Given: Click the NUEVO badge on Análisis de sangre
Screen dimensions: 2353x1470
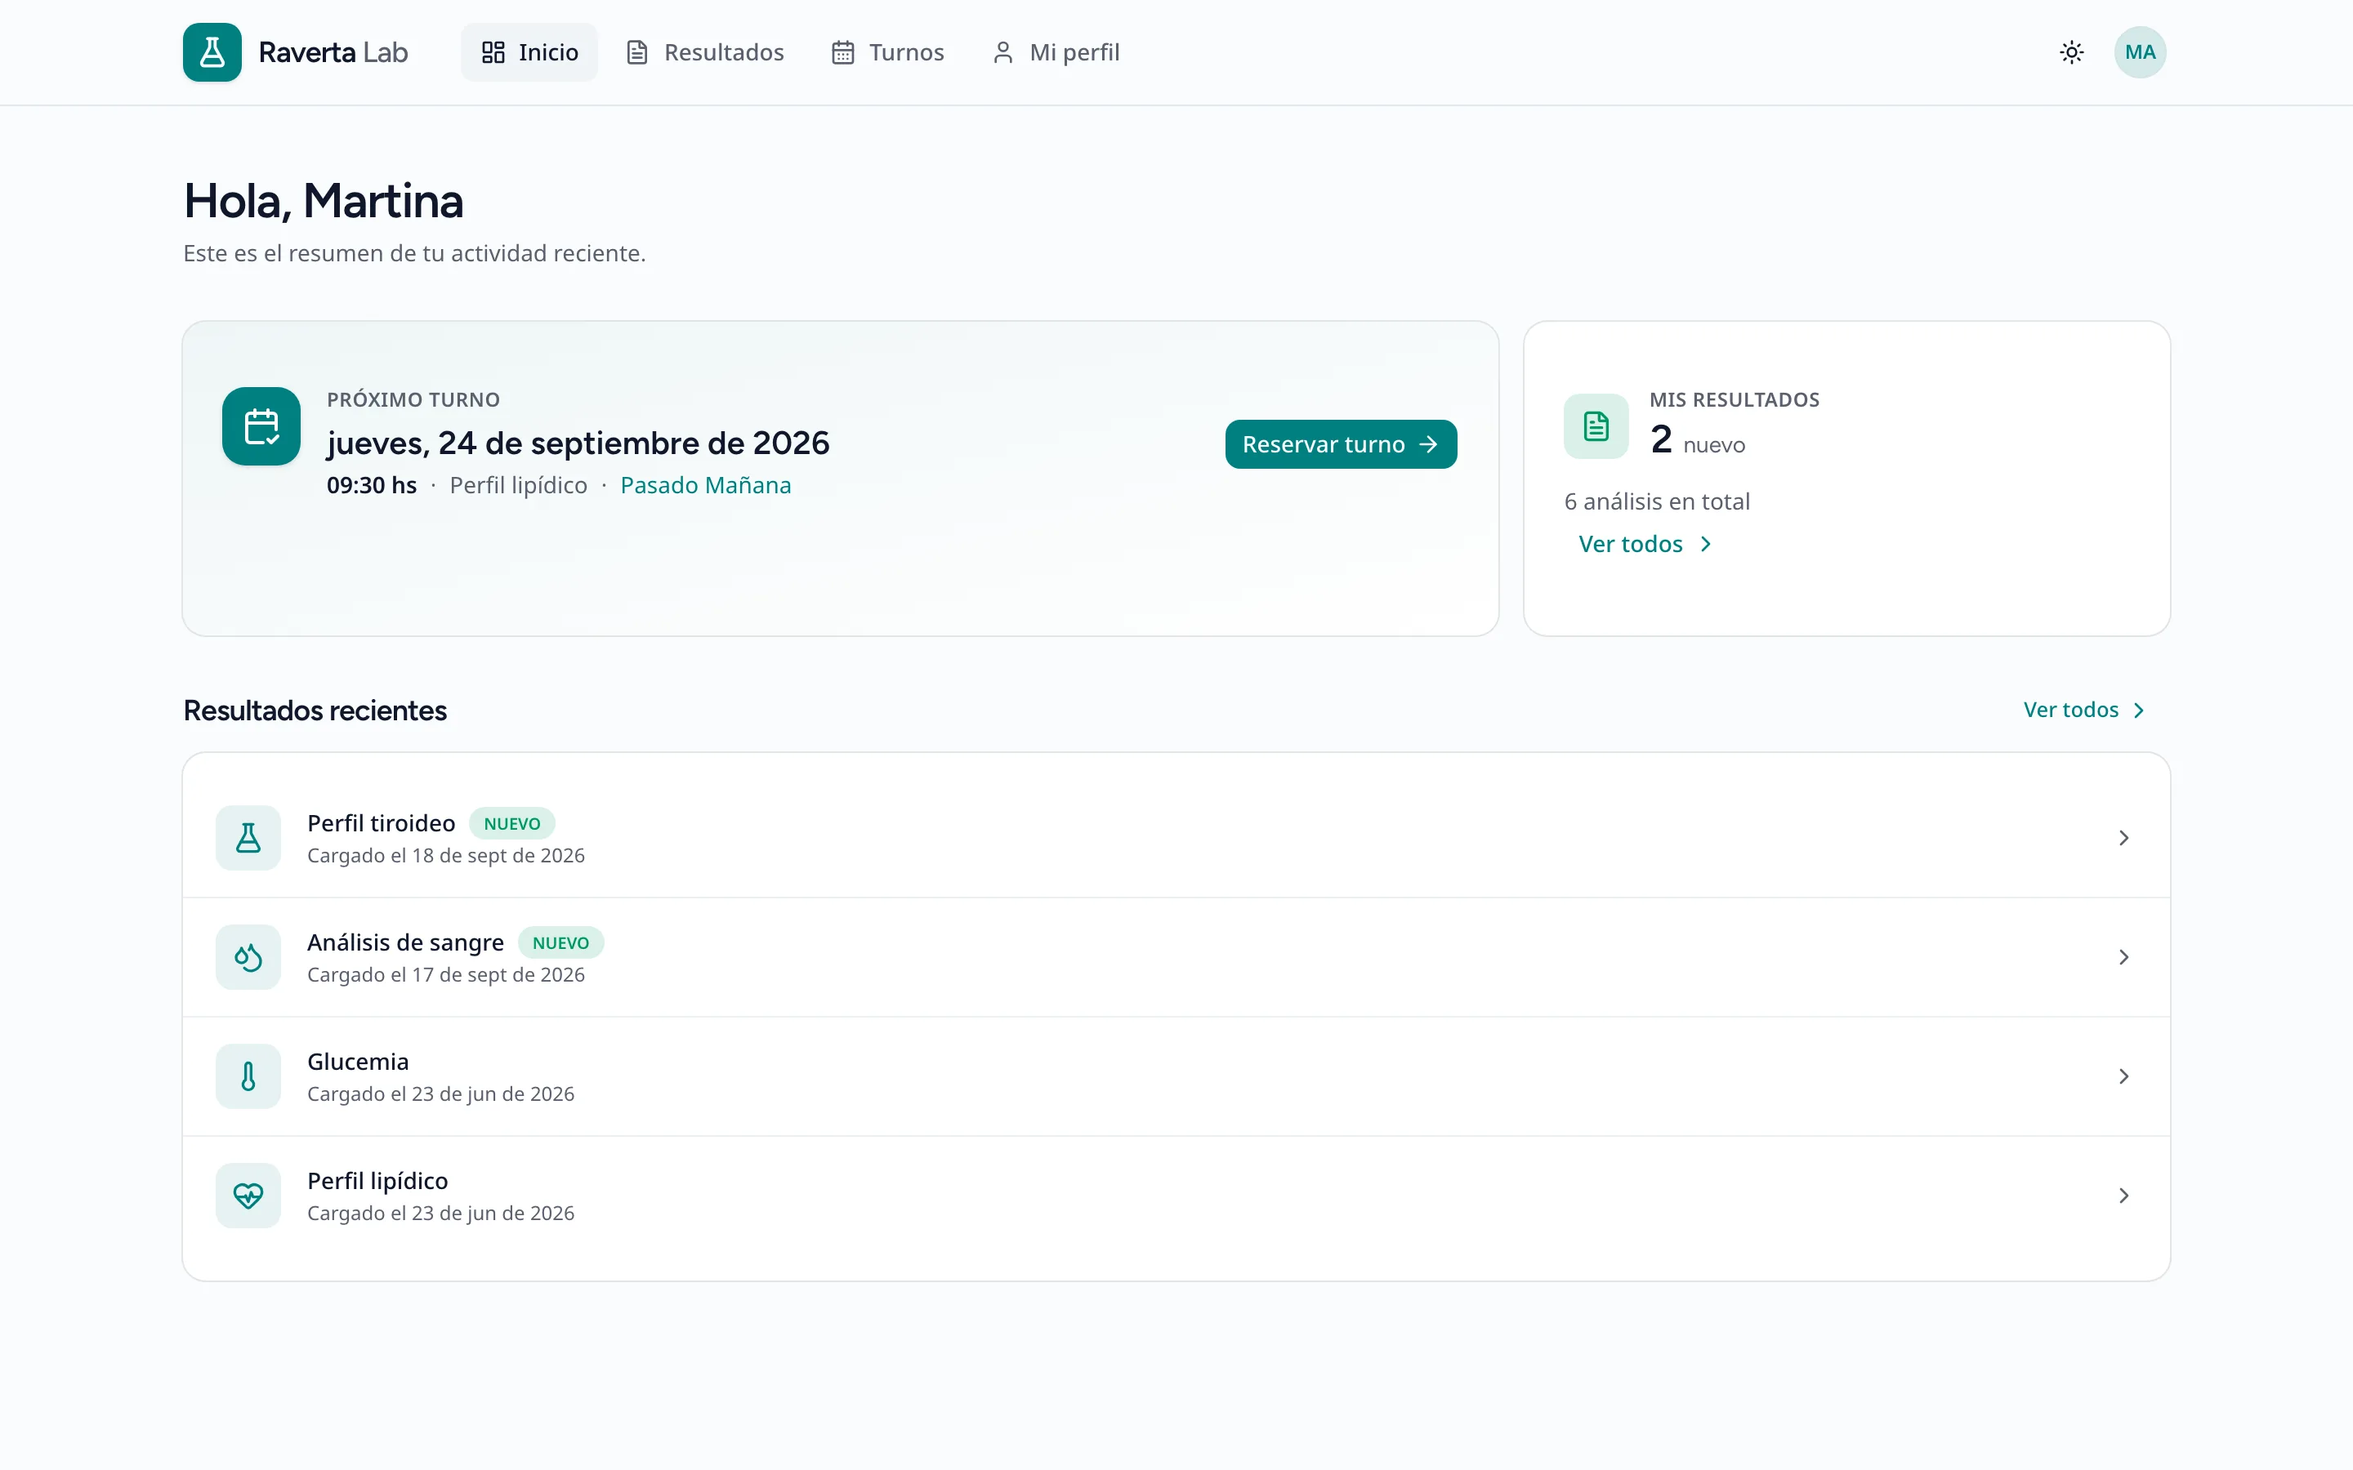Looking at the screenshot, I should point(560,943).
